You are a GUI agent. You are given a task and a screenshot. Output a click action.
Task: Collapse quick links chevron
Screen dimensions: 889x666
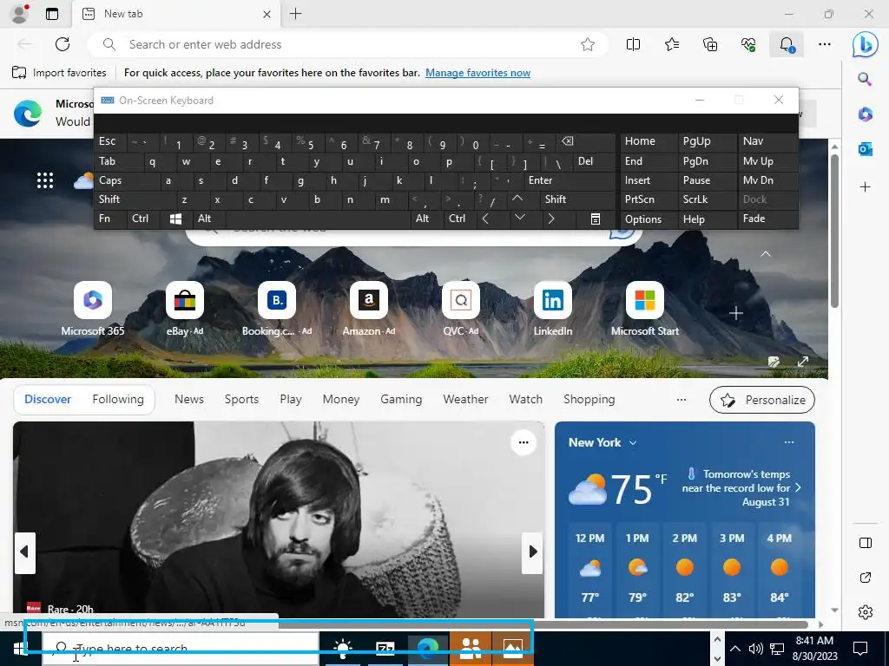pos(766,254)
